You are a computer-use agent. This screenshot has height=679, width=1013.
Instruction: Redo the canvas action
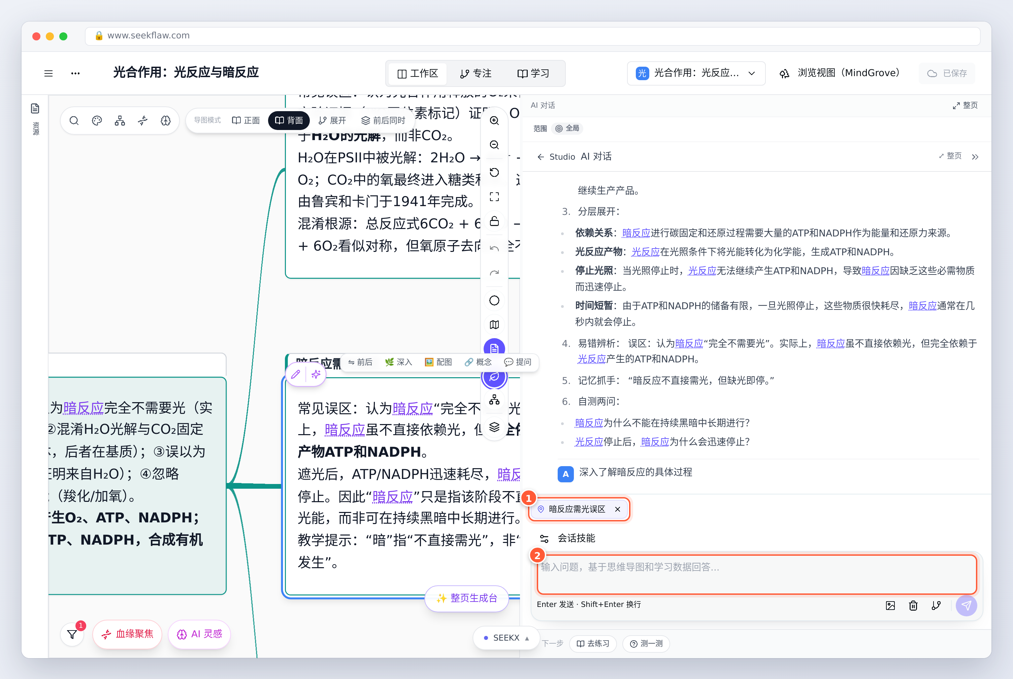(x=494, y=272)
